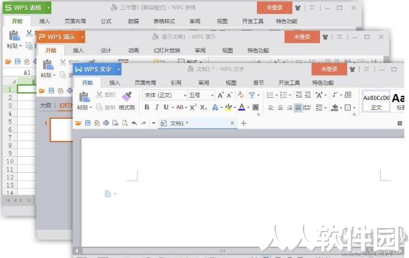Add new document tab with plus button

(x=243, y=123)
